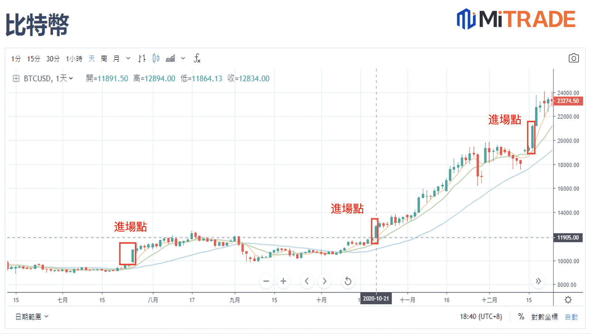This screenshot has height=334, width=591.
Task: Zoom in the chart with plus button
Action: [x=283, y=281]
